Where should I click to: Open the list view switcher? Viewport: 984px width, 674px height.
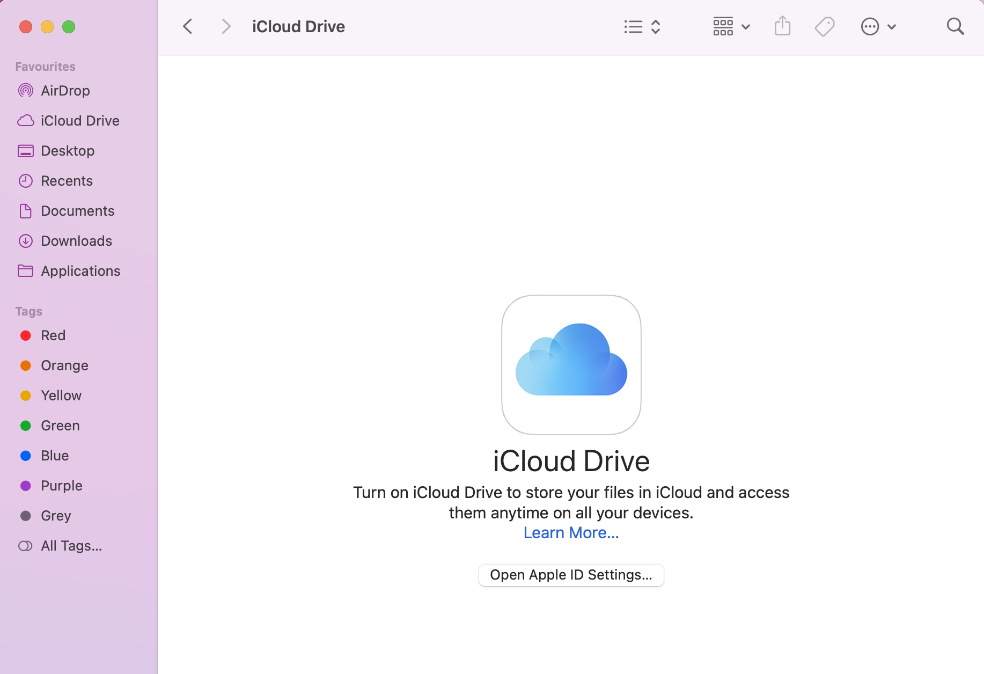pyautogui.click(x=642, y=26)
